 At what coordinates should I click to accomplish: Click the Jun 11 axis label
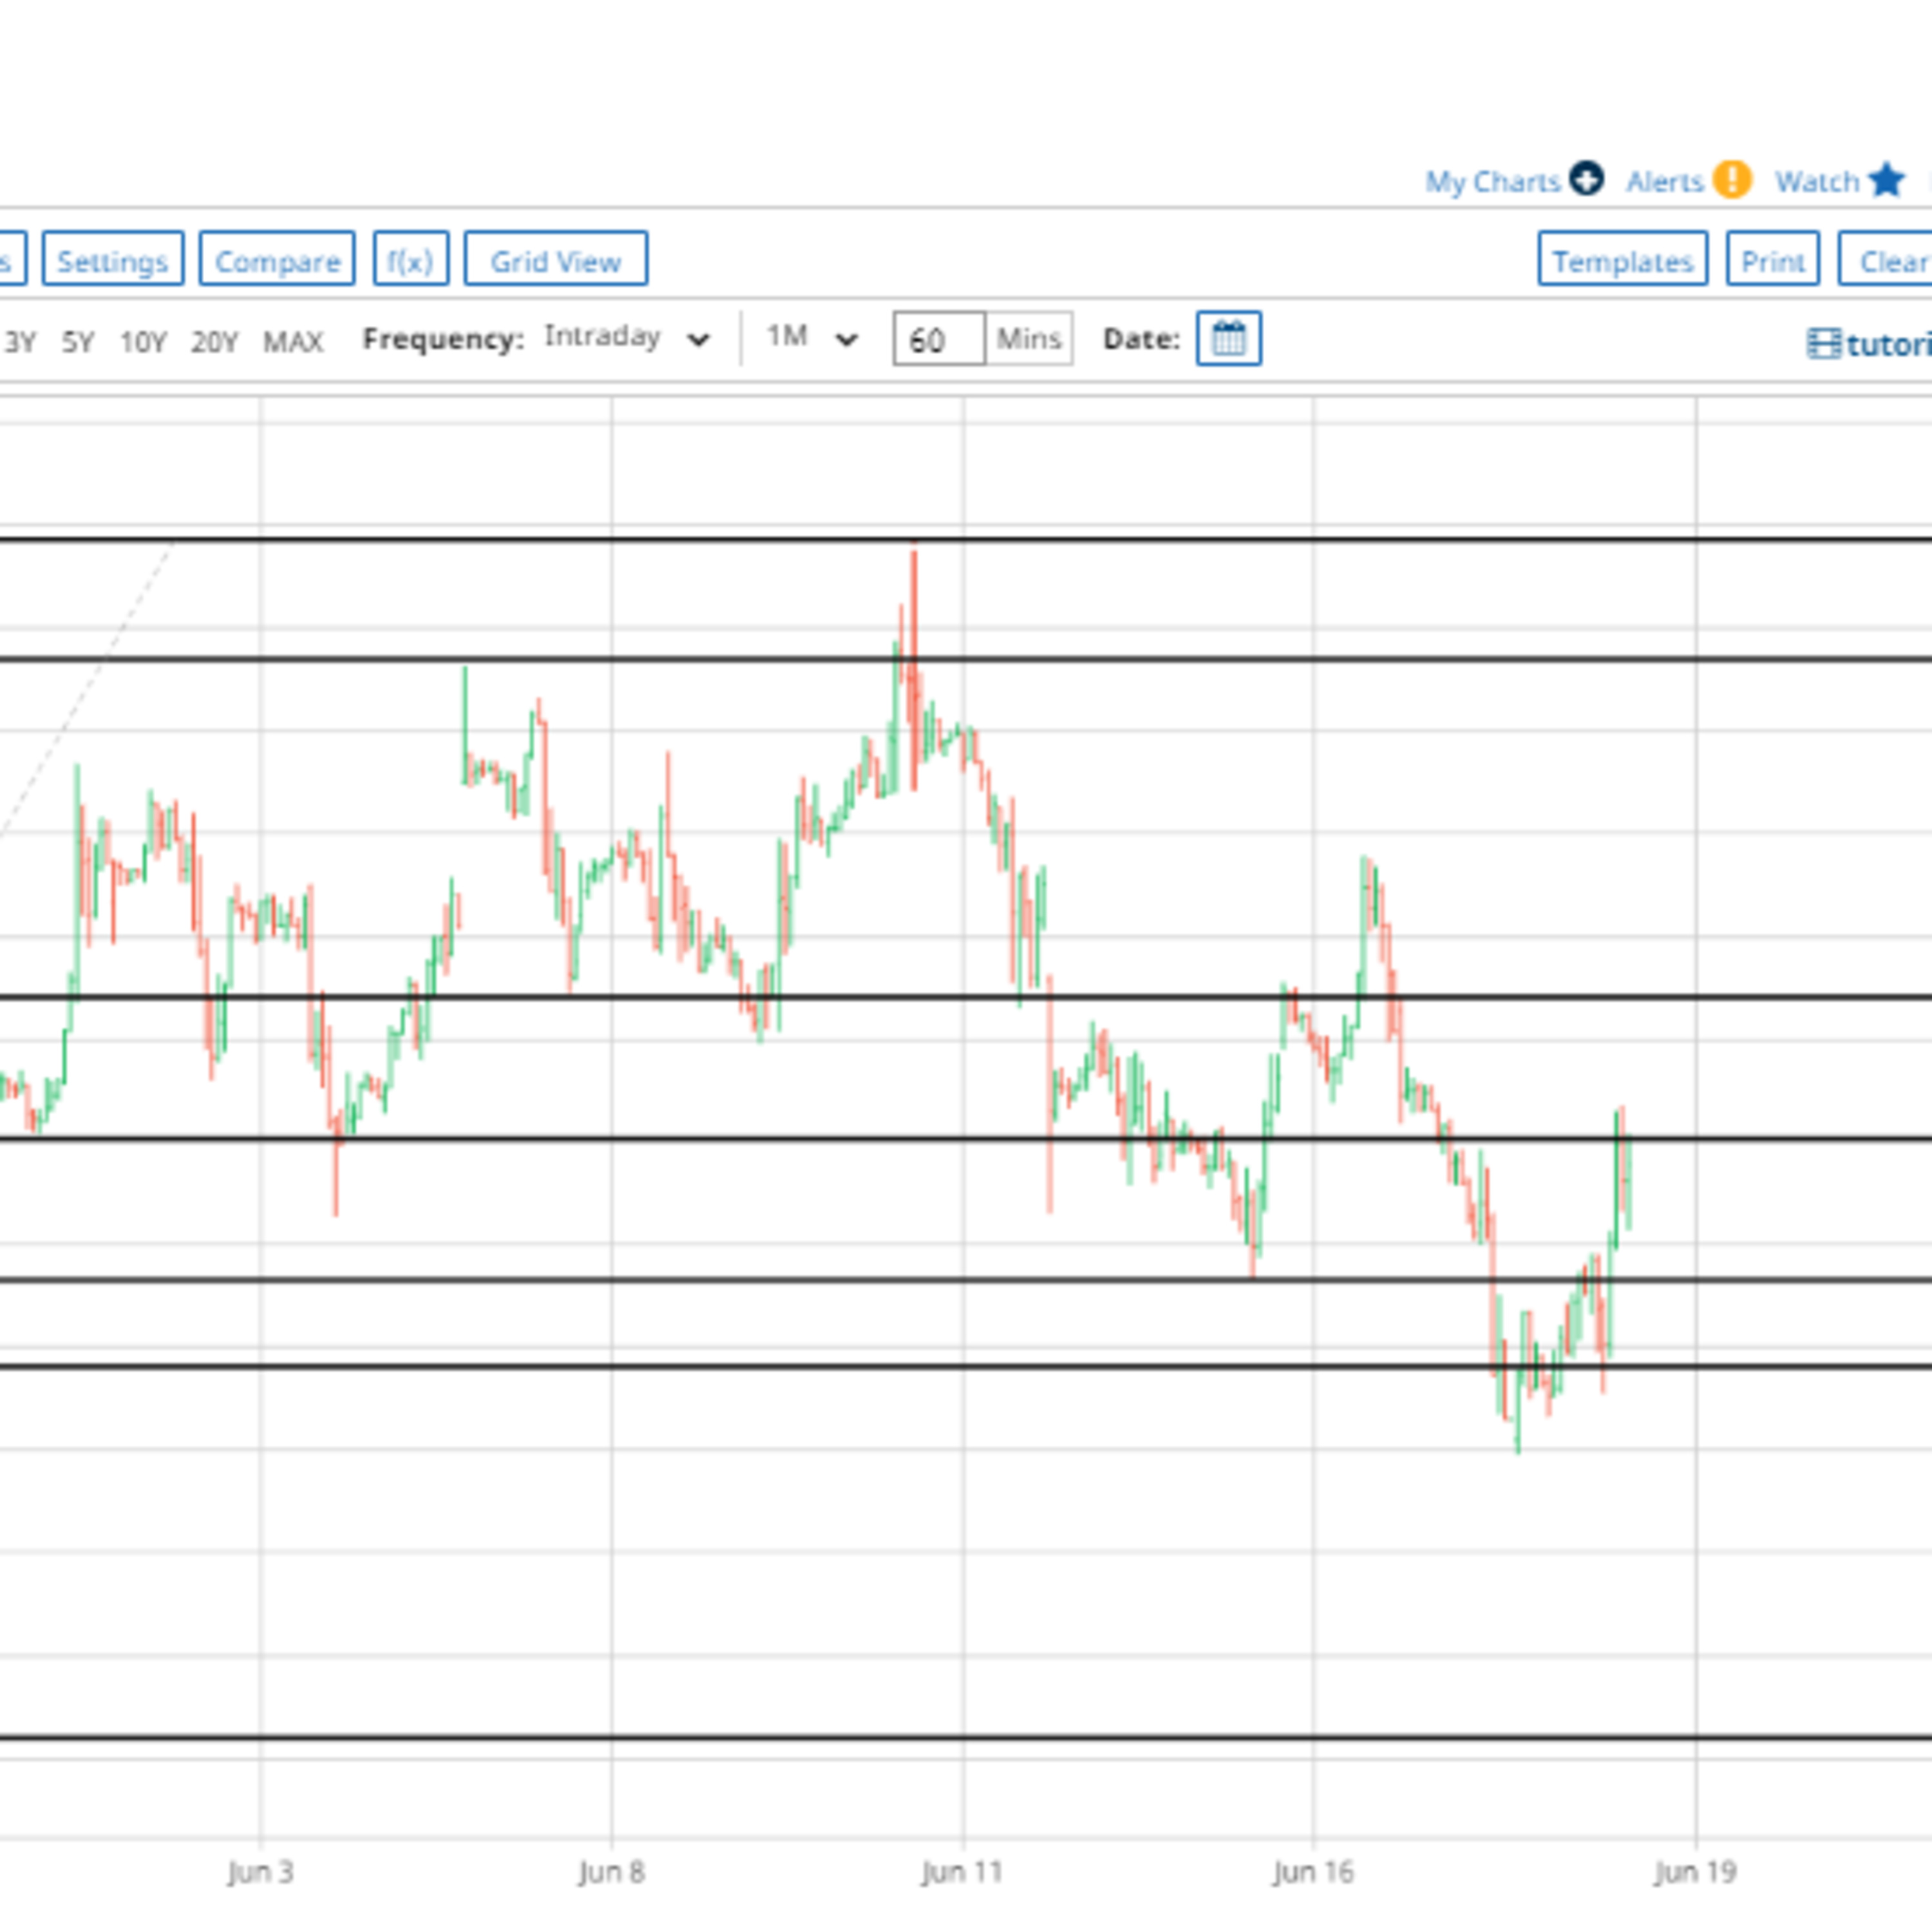pyautogui.click(x=962, y=1872)
